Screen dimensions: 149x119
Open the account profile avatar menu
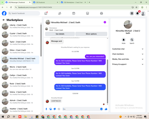pos(143,13)
